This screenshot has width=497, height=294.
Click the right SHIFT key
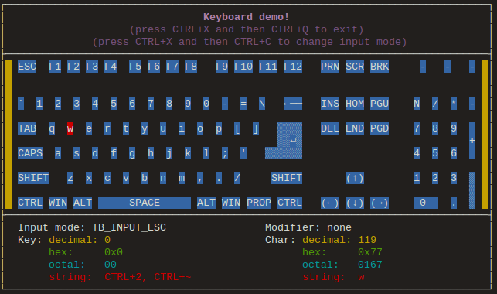pos(287,178)
